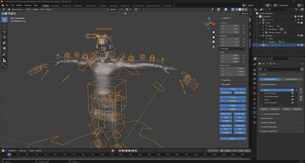
Task: Click the Play animation button
Action: (129, 150)
